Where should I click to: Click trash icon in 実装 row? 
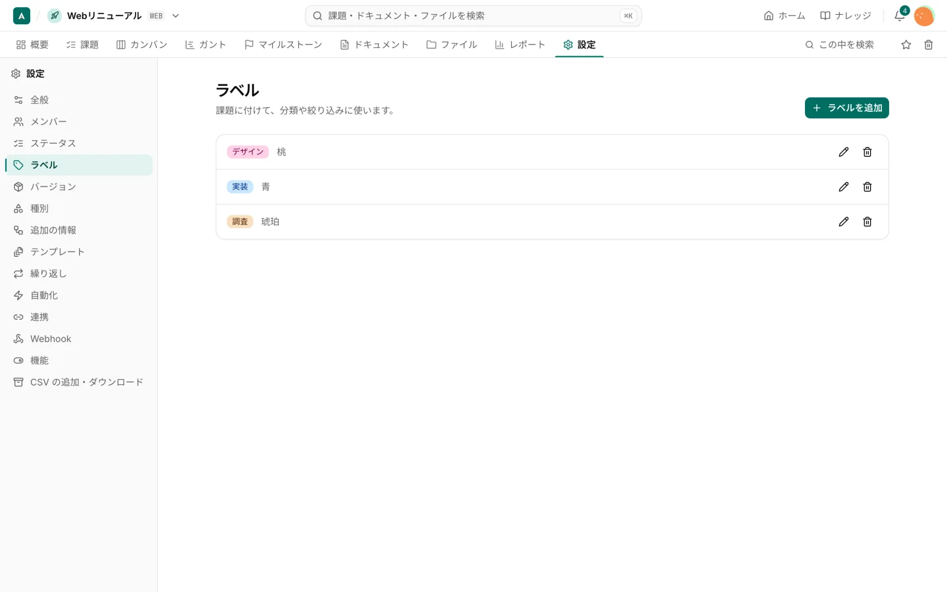(867, 187)
